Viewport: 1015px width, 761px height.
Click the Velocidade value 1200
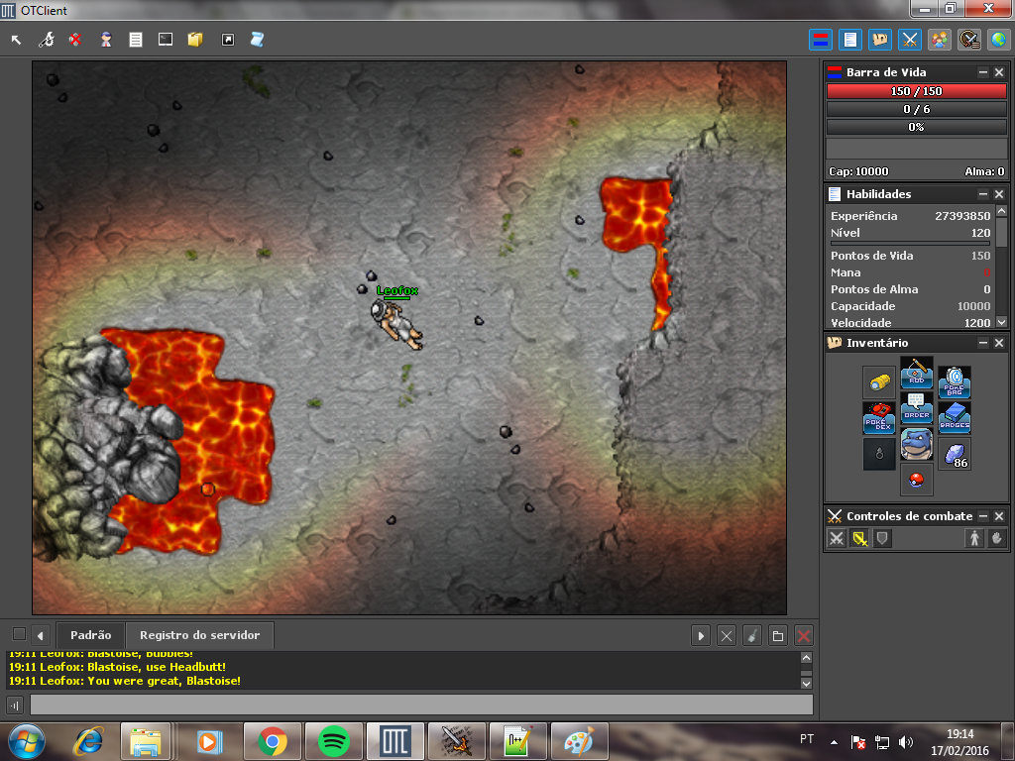tap(976, 323)
